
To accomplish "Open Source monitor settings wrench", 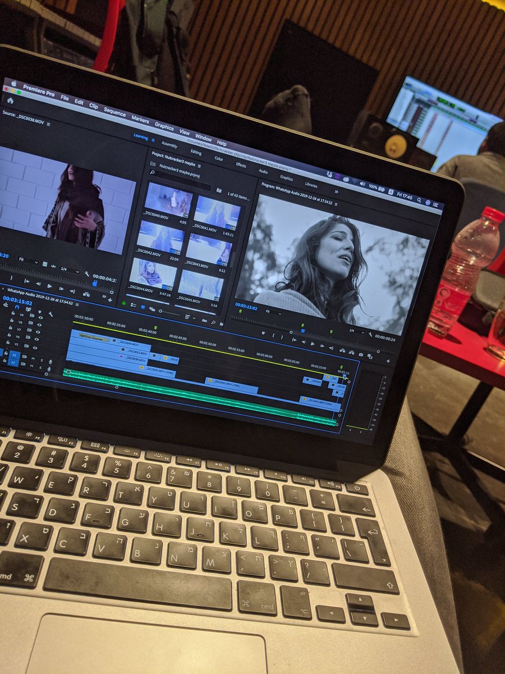I will [86, 274].
